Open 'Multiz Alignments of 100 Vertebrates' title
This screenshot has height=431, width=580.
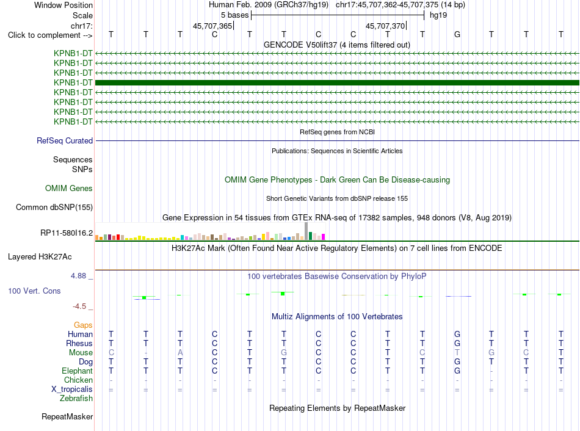[x=337, y=317]
